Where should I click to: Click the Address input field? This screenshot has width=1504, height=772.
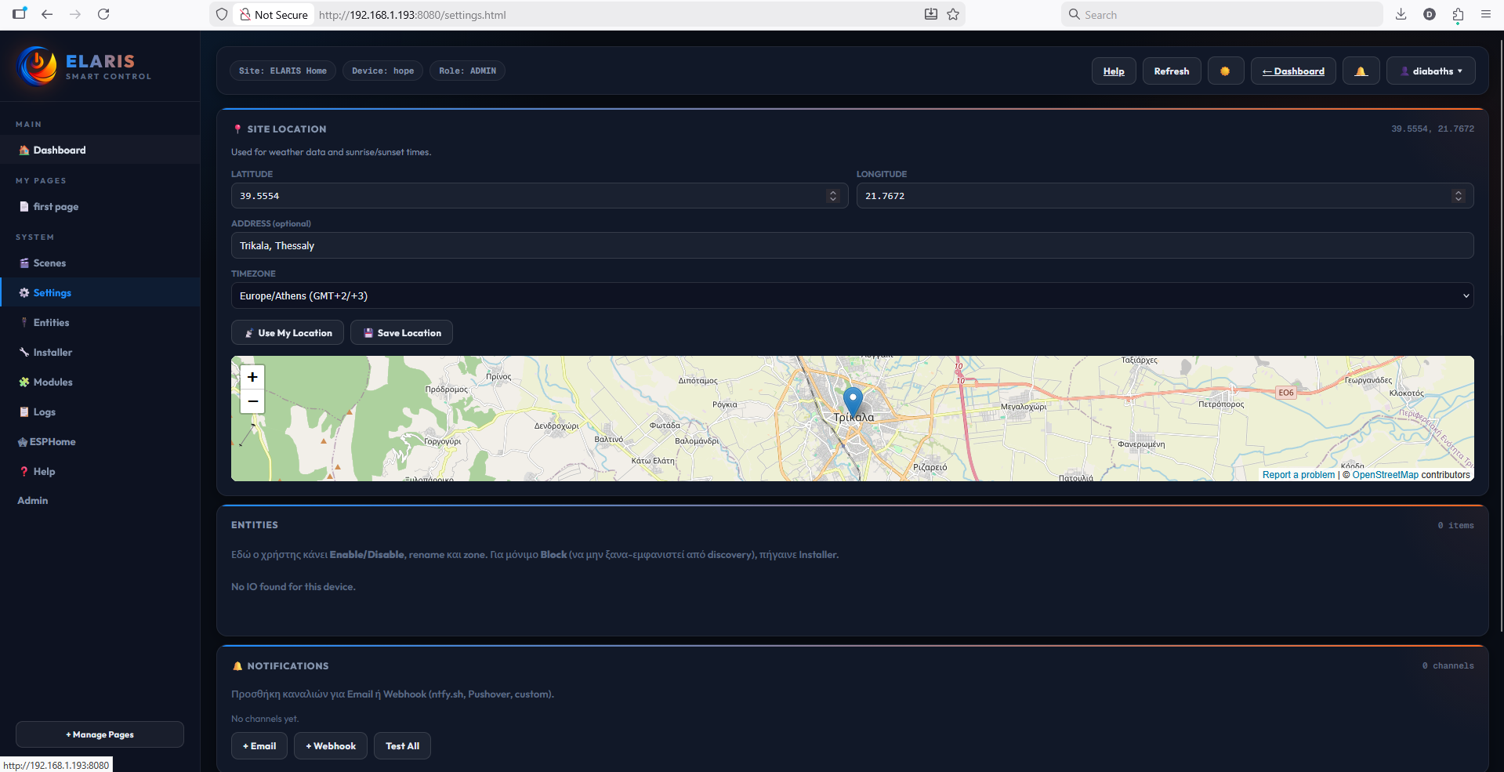click(x=852, y=246)
